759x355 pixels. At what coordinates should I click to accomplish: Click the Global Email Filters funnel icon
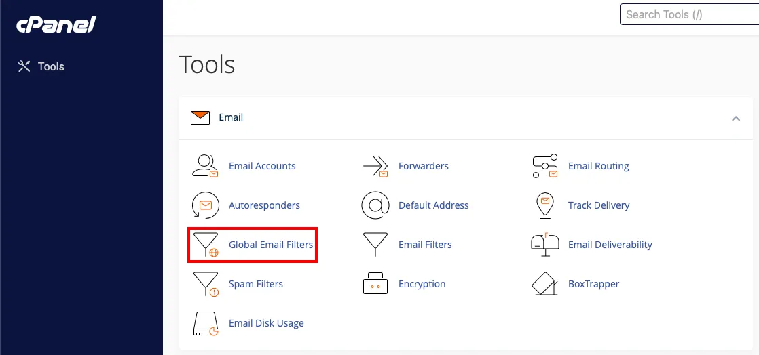pyautogui.click(x=205, y=245)
